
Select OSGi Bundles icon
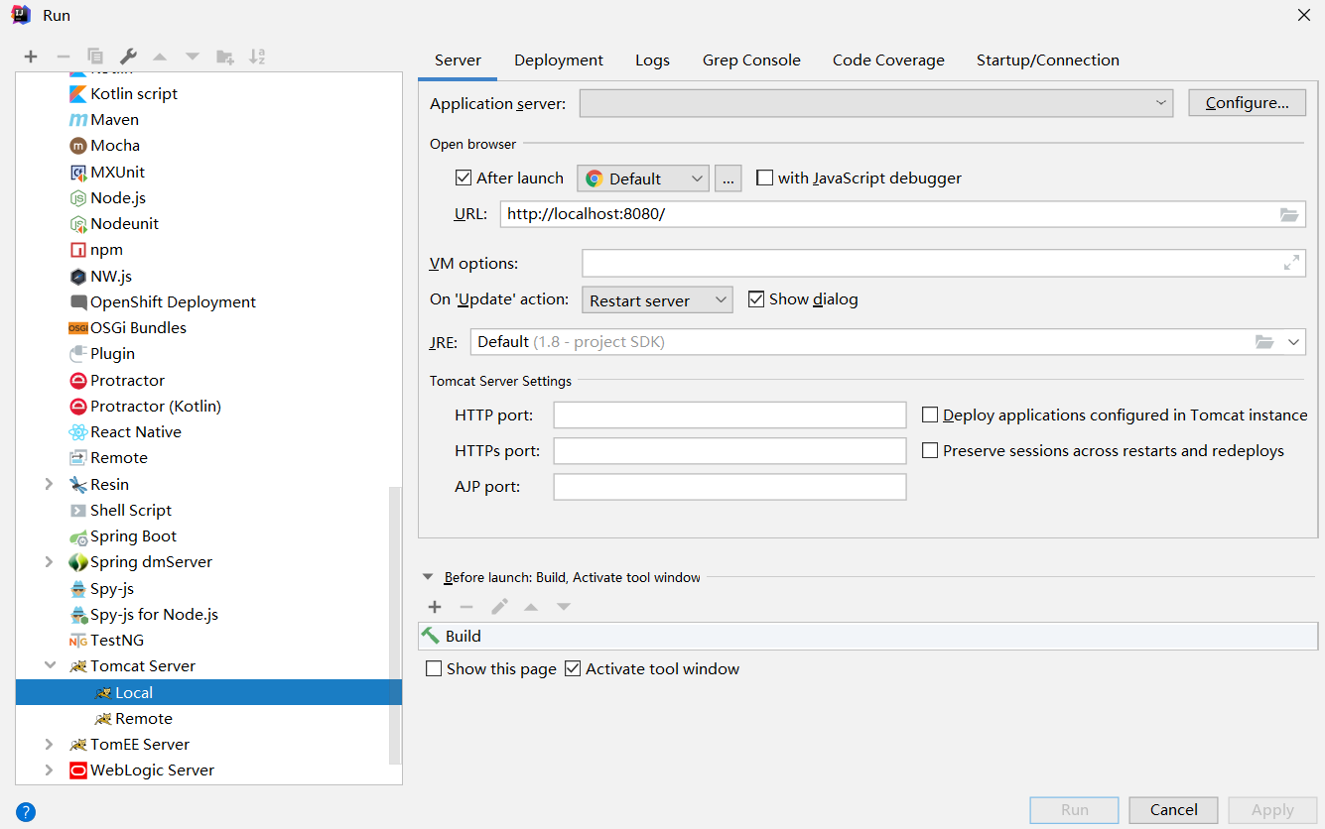pos(78,328)
